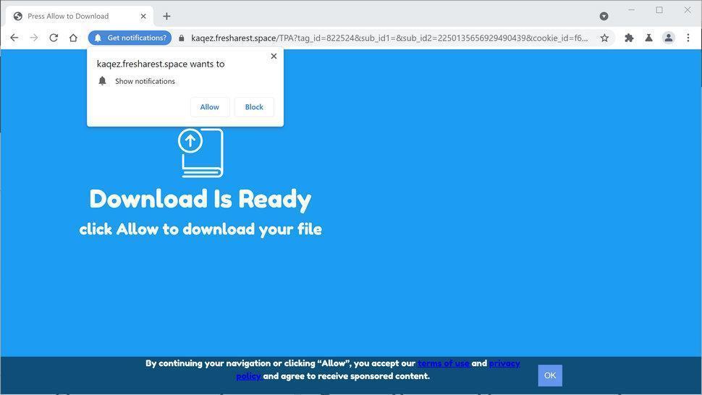The image size is (702, 395).
Task: Open the profile avatar menu
Action: point(669,38)
